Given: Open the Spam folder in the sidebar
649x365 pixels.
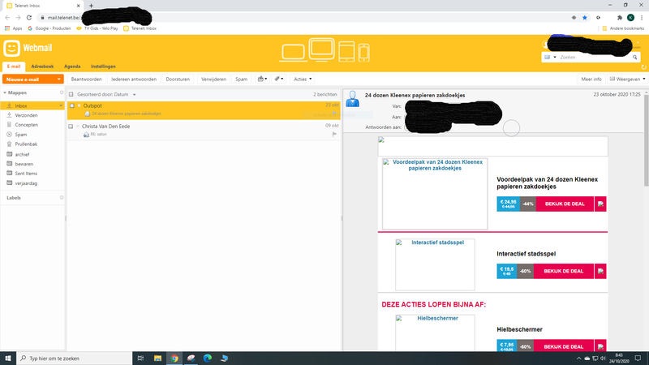Looking at the screenshot, I should (x=21, y=134).
